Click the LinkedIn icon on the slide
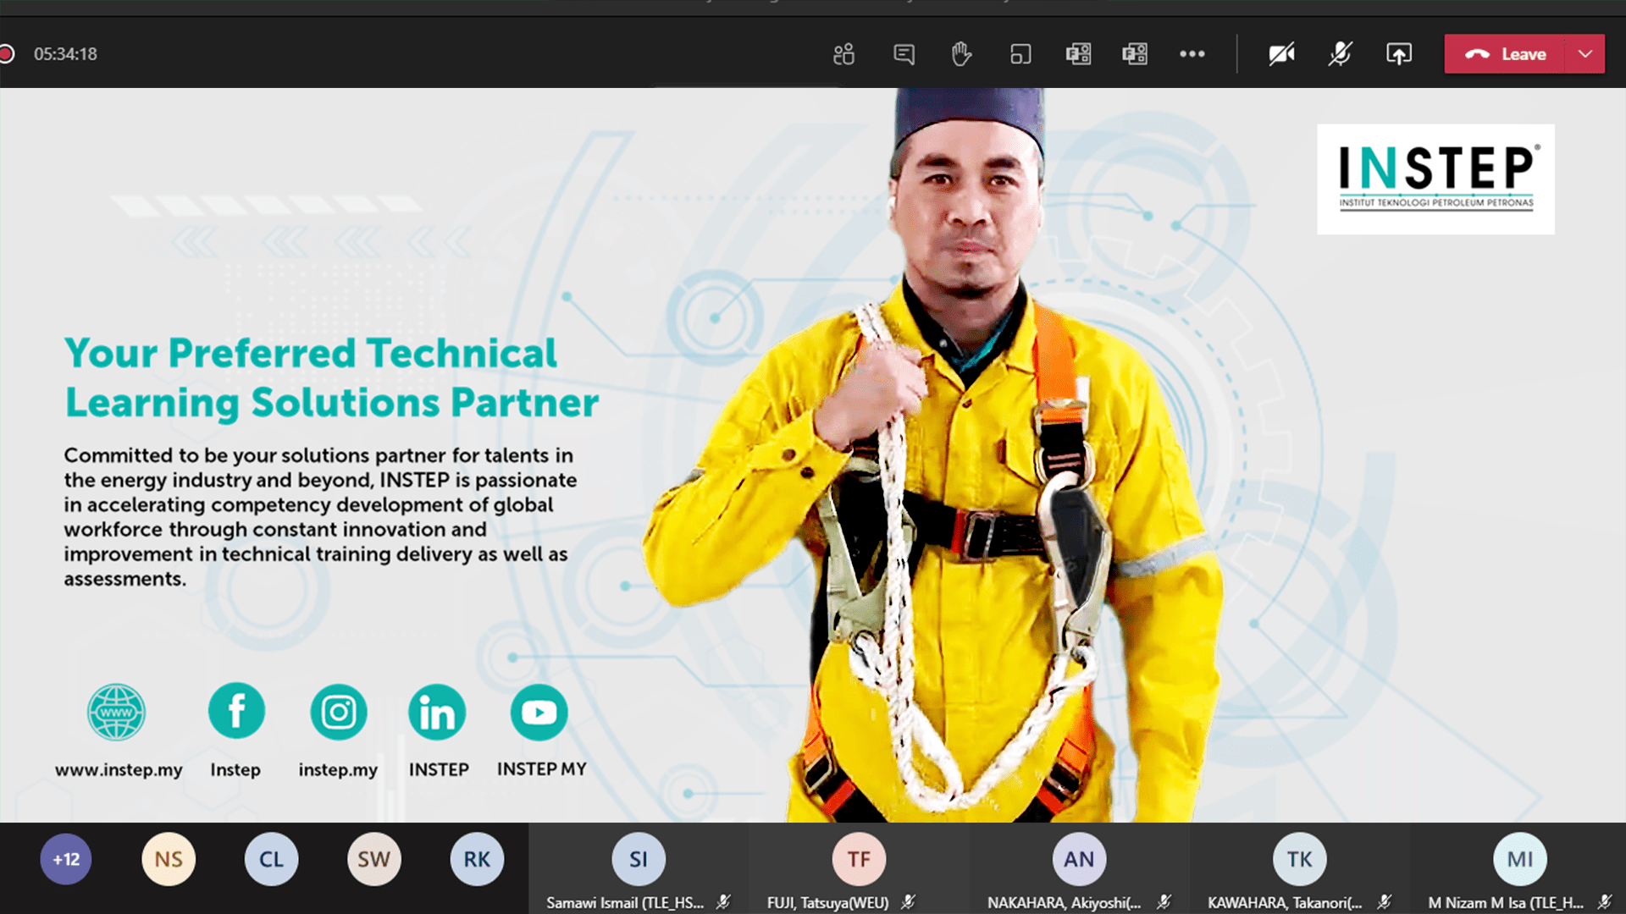The image size is (1626, 914). (x=437, y=712)
